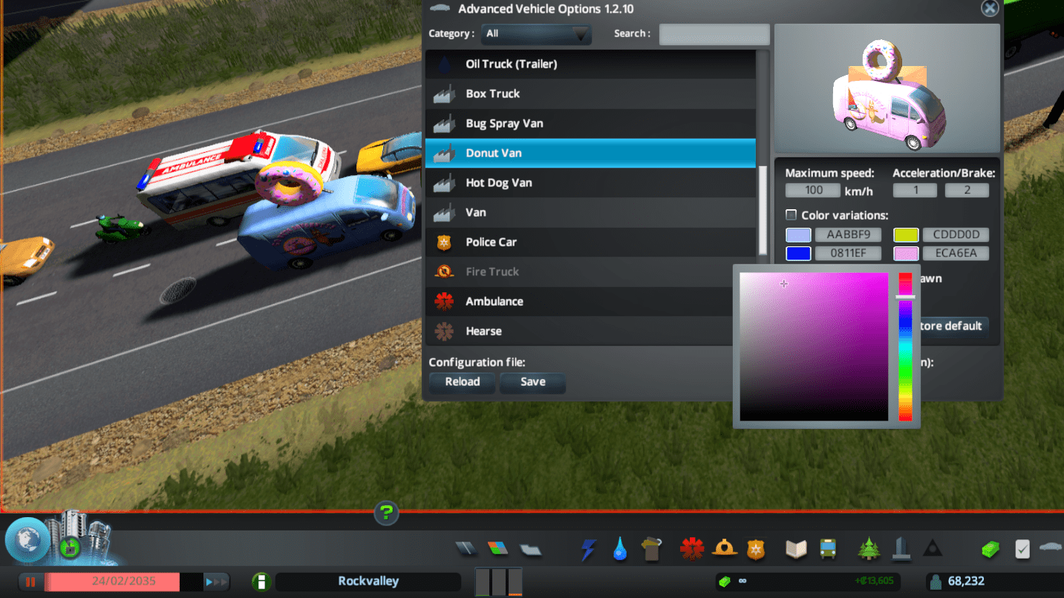
Task: Click inside the Search field
Action: tap(714, 34)
